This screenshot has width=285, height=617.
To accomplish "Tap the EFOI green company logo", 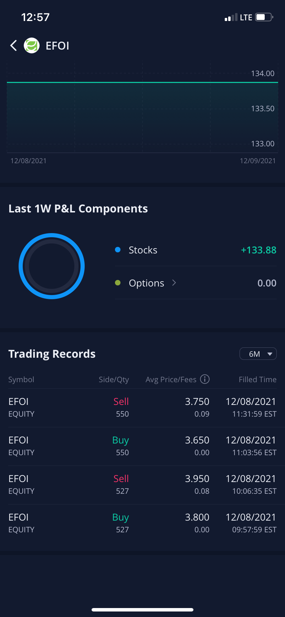I will coord(32,45).
